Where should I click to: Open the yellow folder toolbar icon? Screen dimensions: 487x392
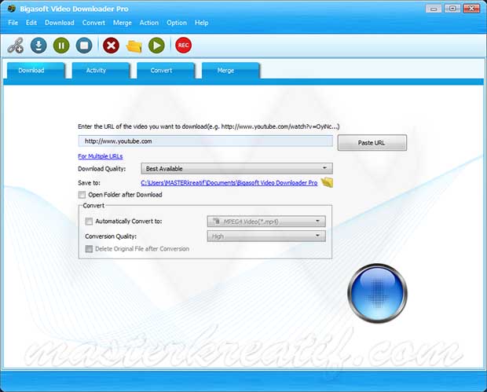pos(134,46)
